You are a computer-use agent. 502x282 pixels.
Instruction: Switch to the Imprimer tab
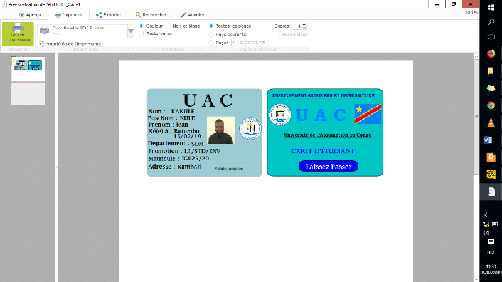pyautogui.click(x=68, y=14)
